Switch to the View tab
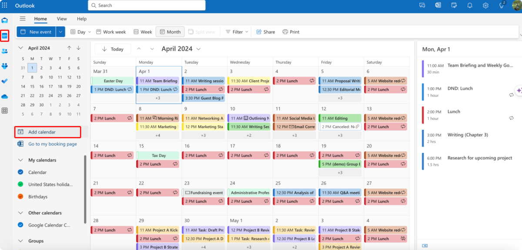The width and height of the screenshot is (522, 250). pyautogui.click(x=62, y=19)
